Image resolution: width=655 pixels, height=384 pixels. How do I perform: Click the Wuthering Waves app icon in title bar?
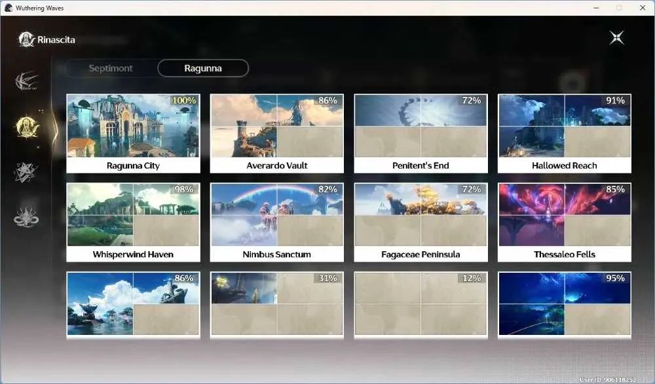[x=9, y=8]
